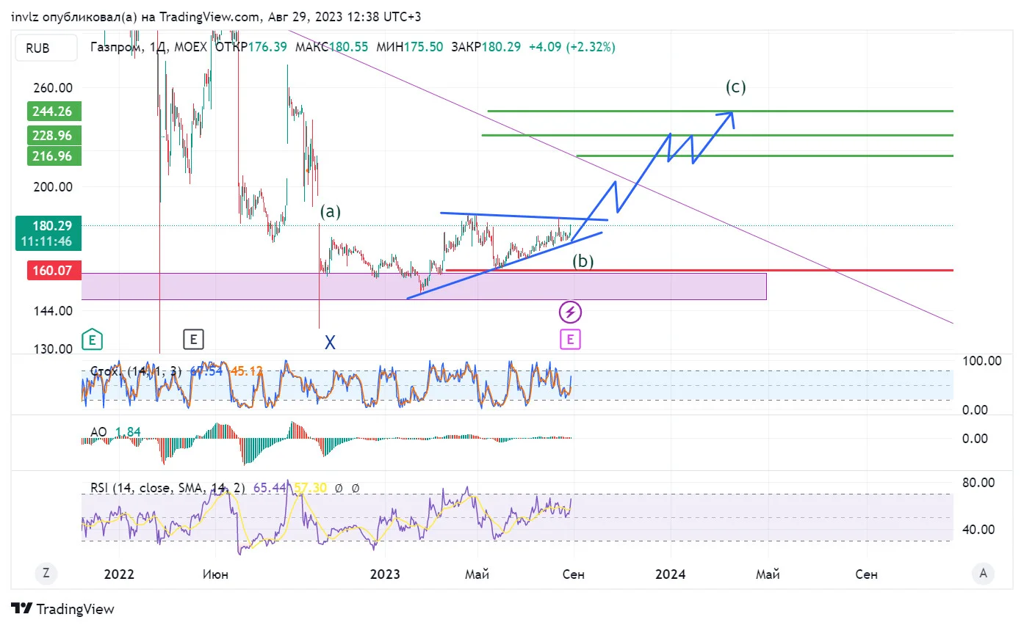
Task: Click the МАКС 180.55 high value
Action: [331, 47]
